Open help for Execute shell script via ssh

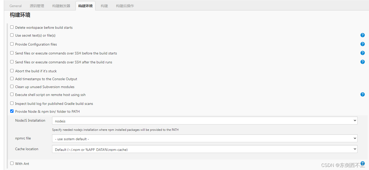[363, 94]
